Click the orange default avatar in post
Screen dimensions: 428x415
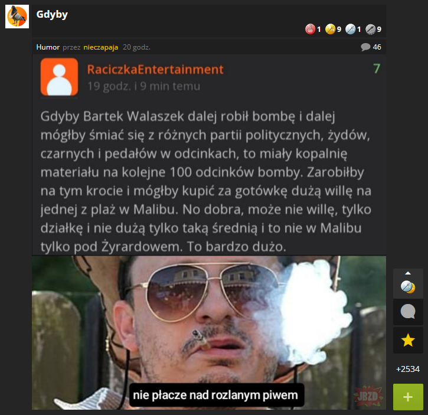[59, 77]
